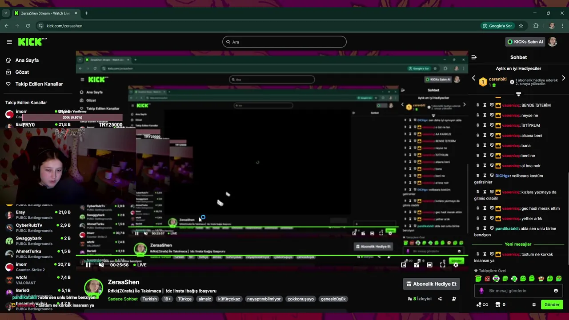Show previous top gifter
This screenshot has width=569, height=320.
(473, 78)
